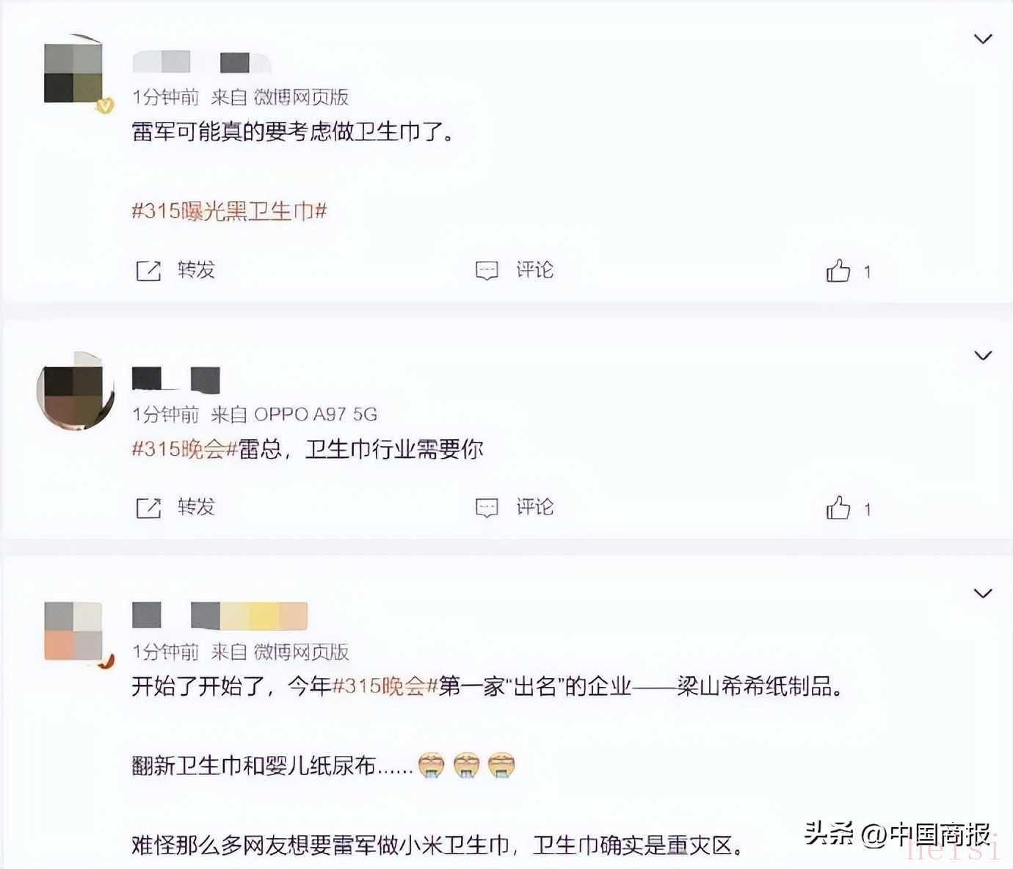Click the repost icon on the second post
The width and height of the screenshot is (1013, 869).
(148, 508)
